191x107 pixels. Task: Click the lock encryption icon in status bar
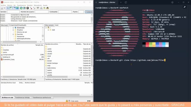tap(67, 101)
